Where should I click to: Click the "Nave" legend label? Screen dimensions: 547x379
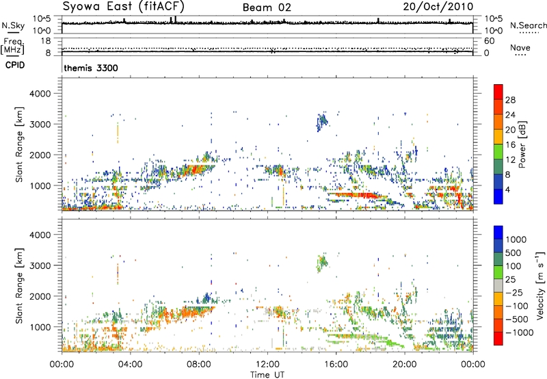pos(520,47)
